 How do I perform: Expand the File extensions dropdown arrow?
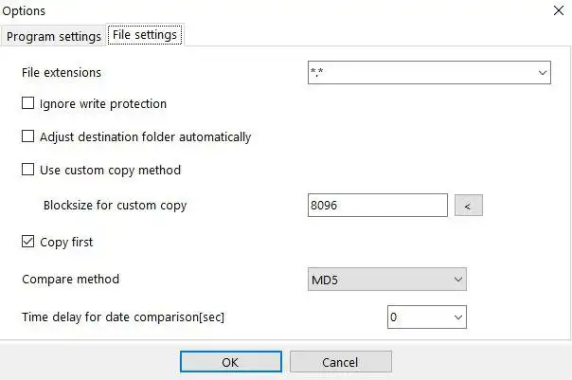pos(543,72)
